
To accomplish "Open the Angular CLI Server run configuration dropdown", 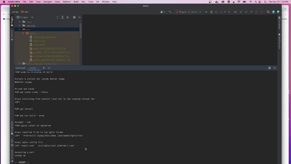I will [188, 12].
